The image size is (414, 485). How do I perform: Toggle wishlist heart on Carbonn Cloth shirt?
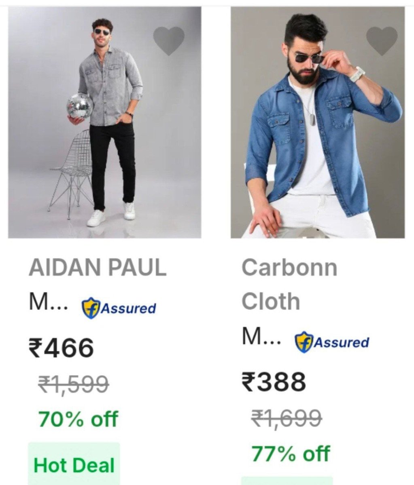coord(382,41)
